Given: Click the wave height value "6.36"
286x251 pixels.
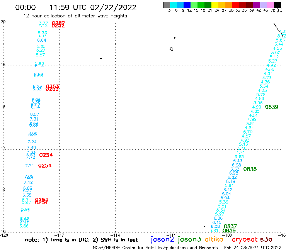Looking at the screenshot, I should (218, 218).
